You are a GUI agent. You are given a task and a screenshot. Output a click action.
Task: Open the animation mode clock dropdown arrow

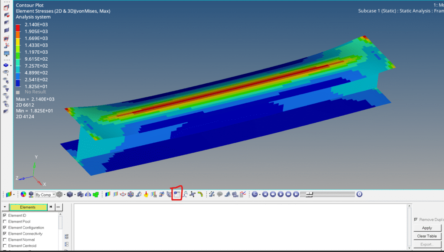tap(260, 194)
